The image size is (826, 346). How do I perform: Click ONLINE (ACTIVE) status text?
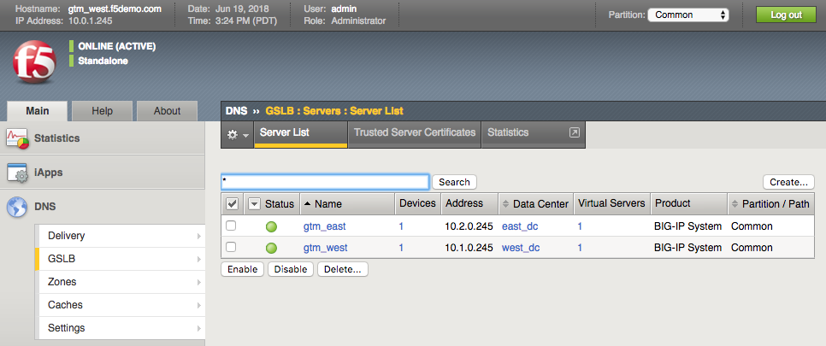click(x=117, y=46)
